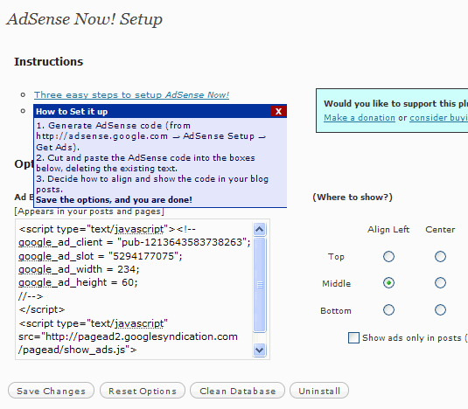Open the Make a donation link
The width and height of the screenshot is (468, 409).
pyautogui.click(x=360, y=118)
